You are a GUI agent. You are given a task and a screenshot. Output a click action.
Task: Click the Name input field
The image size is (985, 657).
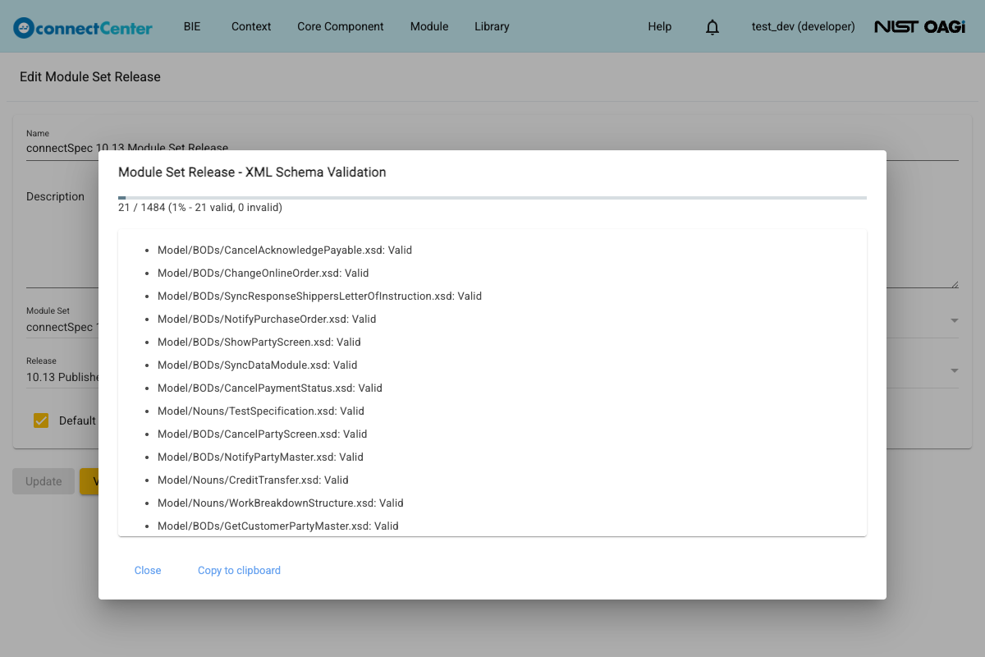[492, 149]
